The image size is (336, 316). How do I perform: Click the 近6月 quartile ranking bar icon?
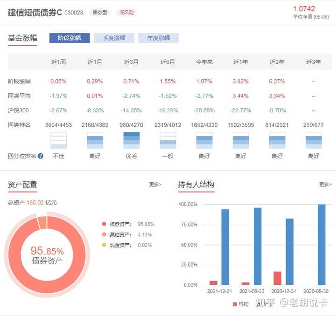tap(168, 140)
